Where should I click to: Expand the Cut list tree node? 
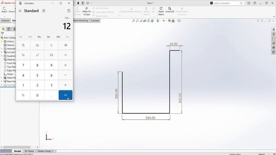tap(2, 53)
